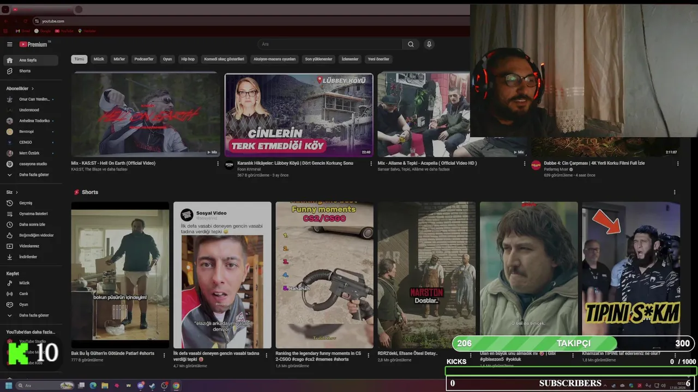Expand the Abonelikler section
Screen dimensions: 698x392
[20, 88]
